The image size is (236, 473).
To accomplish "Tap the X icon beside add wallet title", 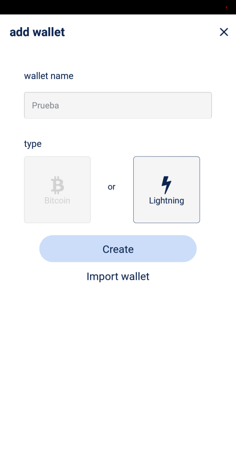I will click(224, 32).
